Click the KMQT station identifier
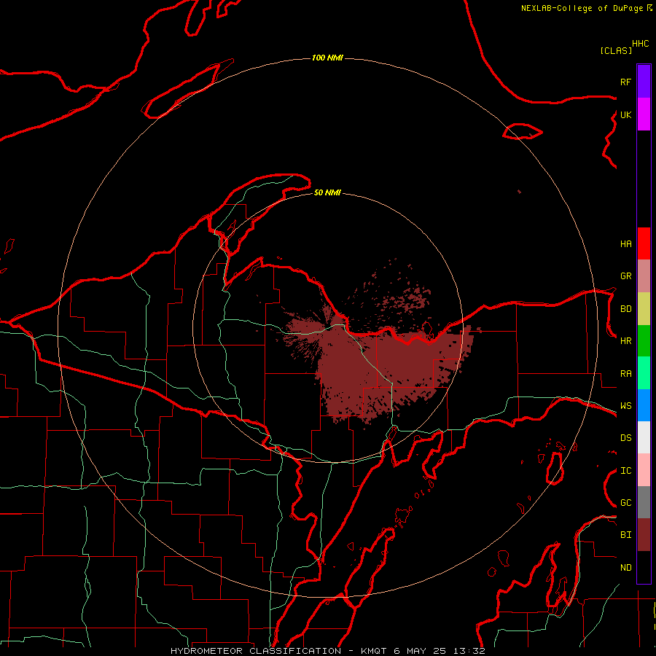This screenshot has height=656, width=656. pos(372,651)
